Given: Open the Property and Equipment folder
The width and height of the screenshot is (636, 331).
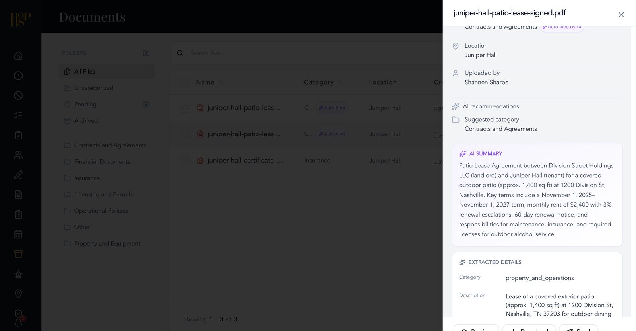Looking at the screenshot, I should [107, 244].
